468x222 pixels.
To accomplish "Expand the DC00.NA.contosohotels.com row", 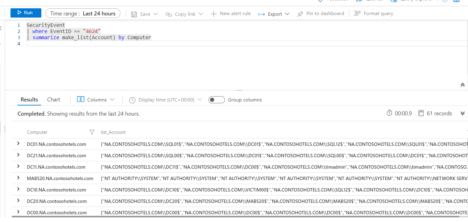I will (18, 212).
